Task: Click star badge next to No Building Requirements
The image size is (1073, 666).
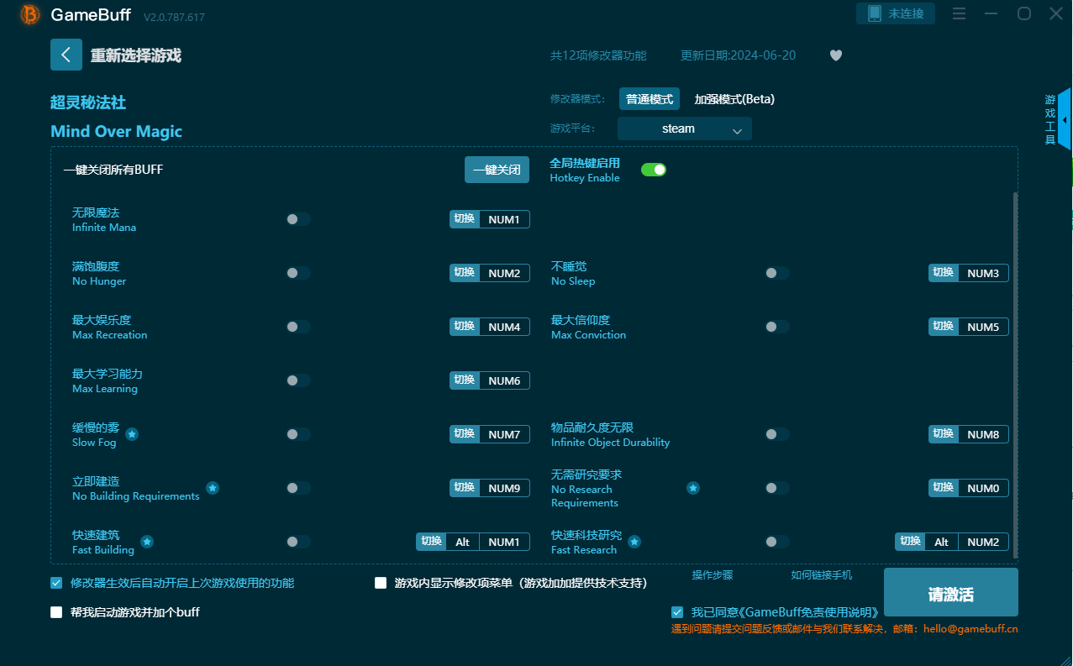Action: click(213, 488)
